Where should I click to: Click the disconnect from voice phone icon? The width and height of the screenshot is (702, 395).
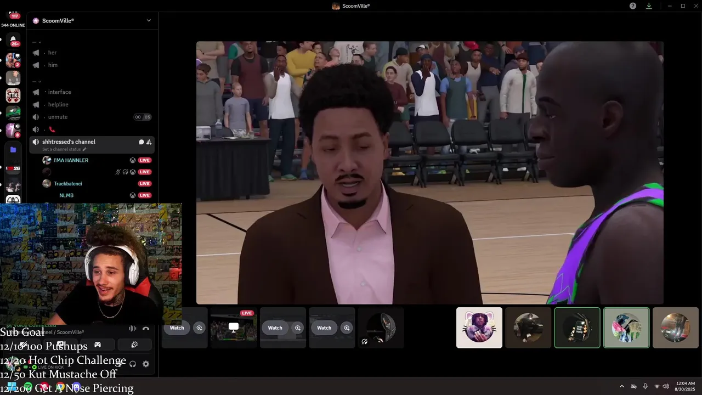(146, 329)
